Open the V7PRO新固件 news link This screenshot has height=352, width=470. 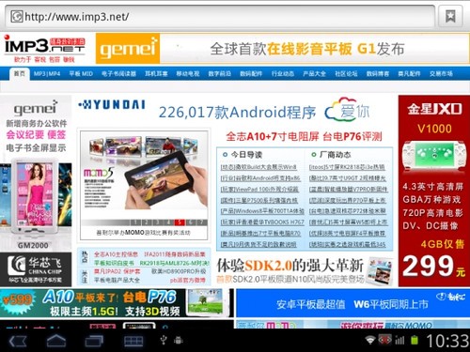(349, 190)
